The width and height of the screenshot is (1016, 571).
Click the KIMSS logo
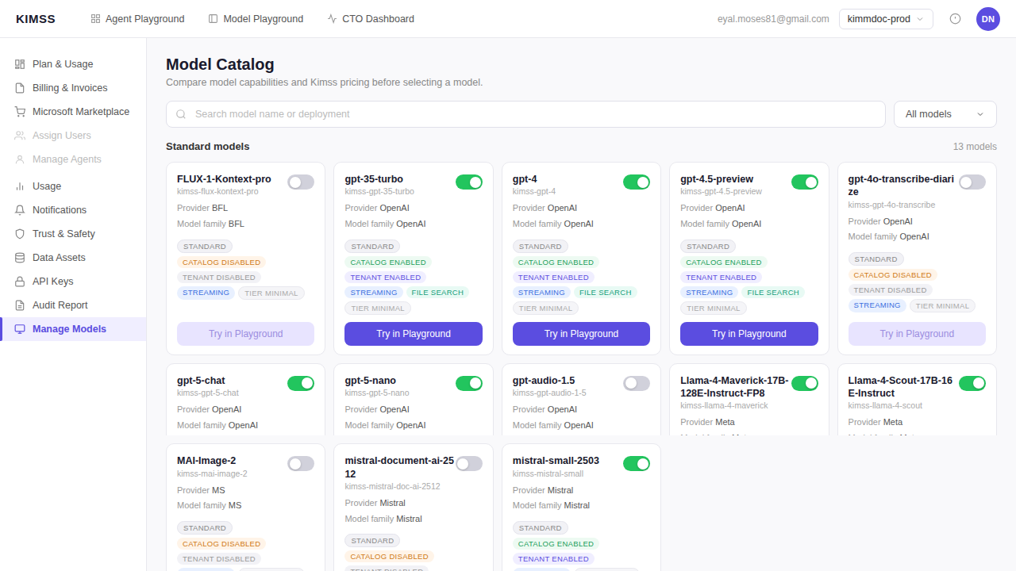(x=36, y=19)
